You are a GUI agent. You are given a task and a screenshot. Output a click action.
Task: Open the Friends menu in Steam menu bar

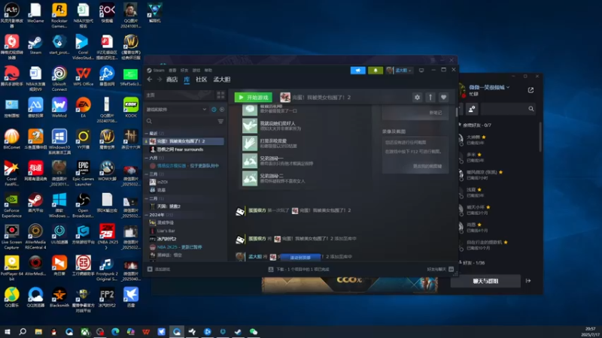point(184,70)
